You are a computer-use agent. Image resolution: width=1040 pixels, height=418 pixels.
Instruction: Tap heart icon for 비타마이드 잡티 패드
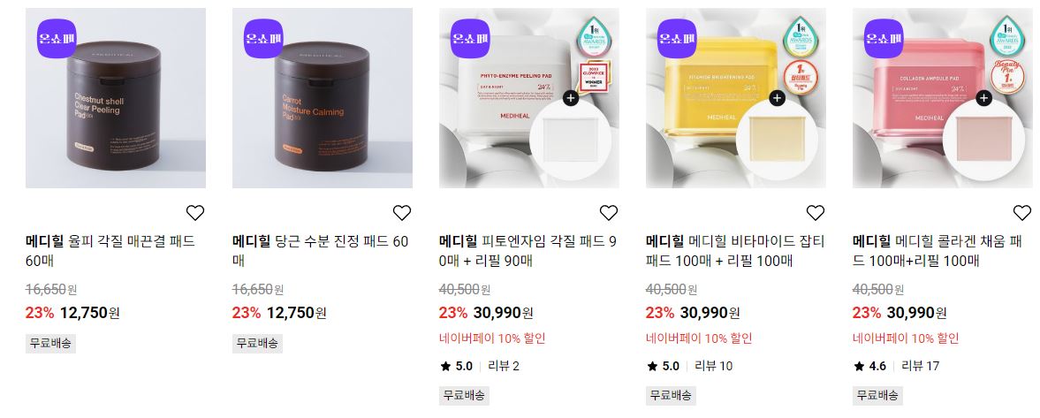pyautogui.click(x=816, y=213)
